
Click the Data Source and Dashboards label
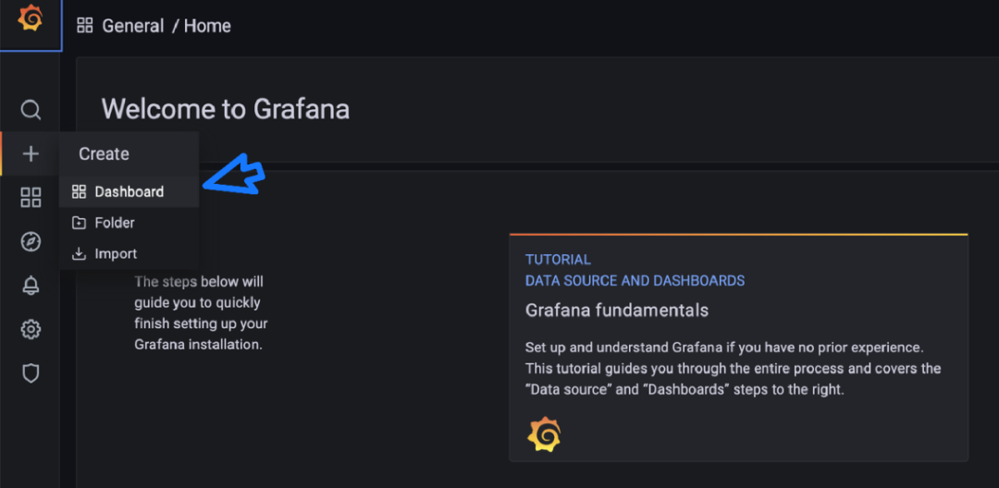[x=635, y=280]
